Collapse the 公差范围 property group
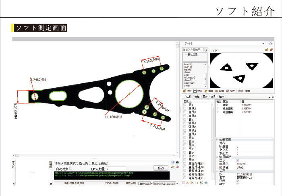 click(x=217, y=139)
